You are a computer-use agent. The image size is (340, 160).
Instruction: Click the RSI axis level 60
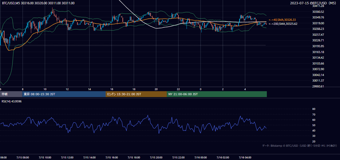pos(314,120)
